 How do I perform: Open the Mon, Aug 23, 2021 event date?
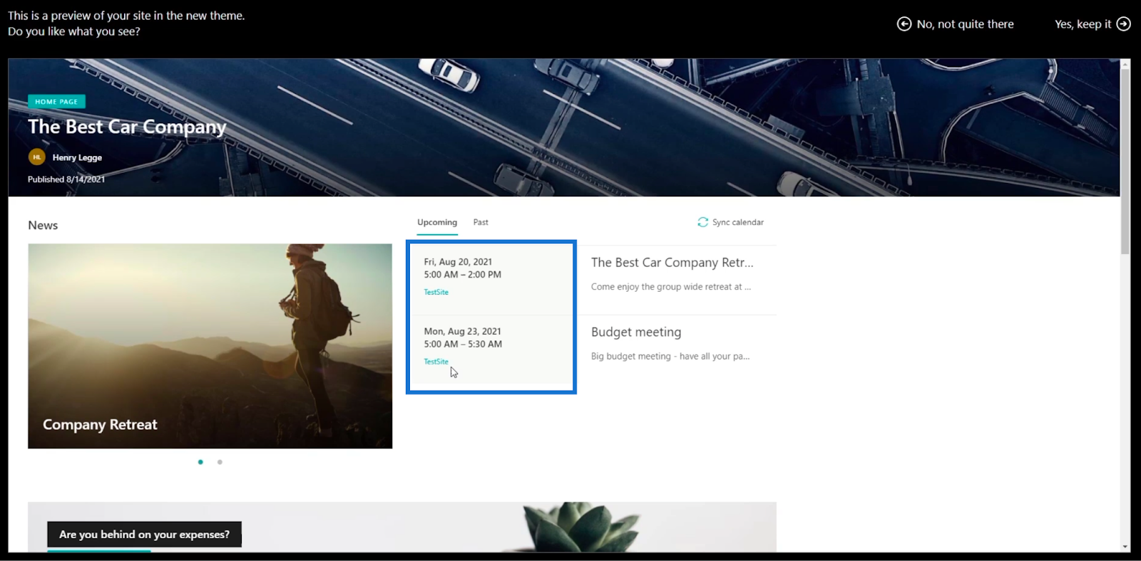coord(462,331)
